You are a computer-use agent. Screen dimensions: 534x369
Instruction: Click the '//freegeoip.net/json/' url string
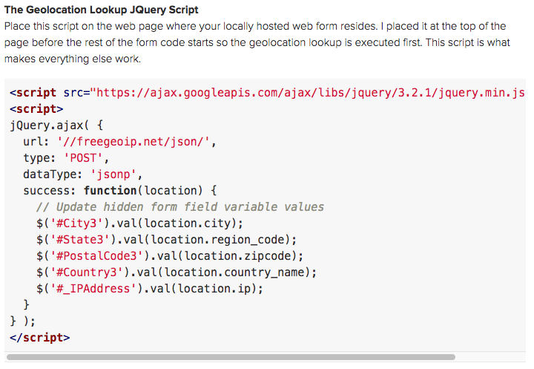tap(133, 141)
